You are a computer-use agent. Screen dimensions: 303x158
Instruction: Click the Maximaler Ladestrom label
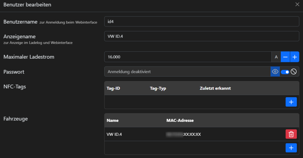(29, 57)
